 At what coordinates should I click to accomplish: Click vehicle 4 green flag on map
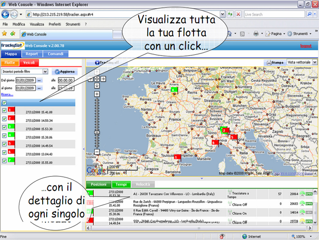174,90
